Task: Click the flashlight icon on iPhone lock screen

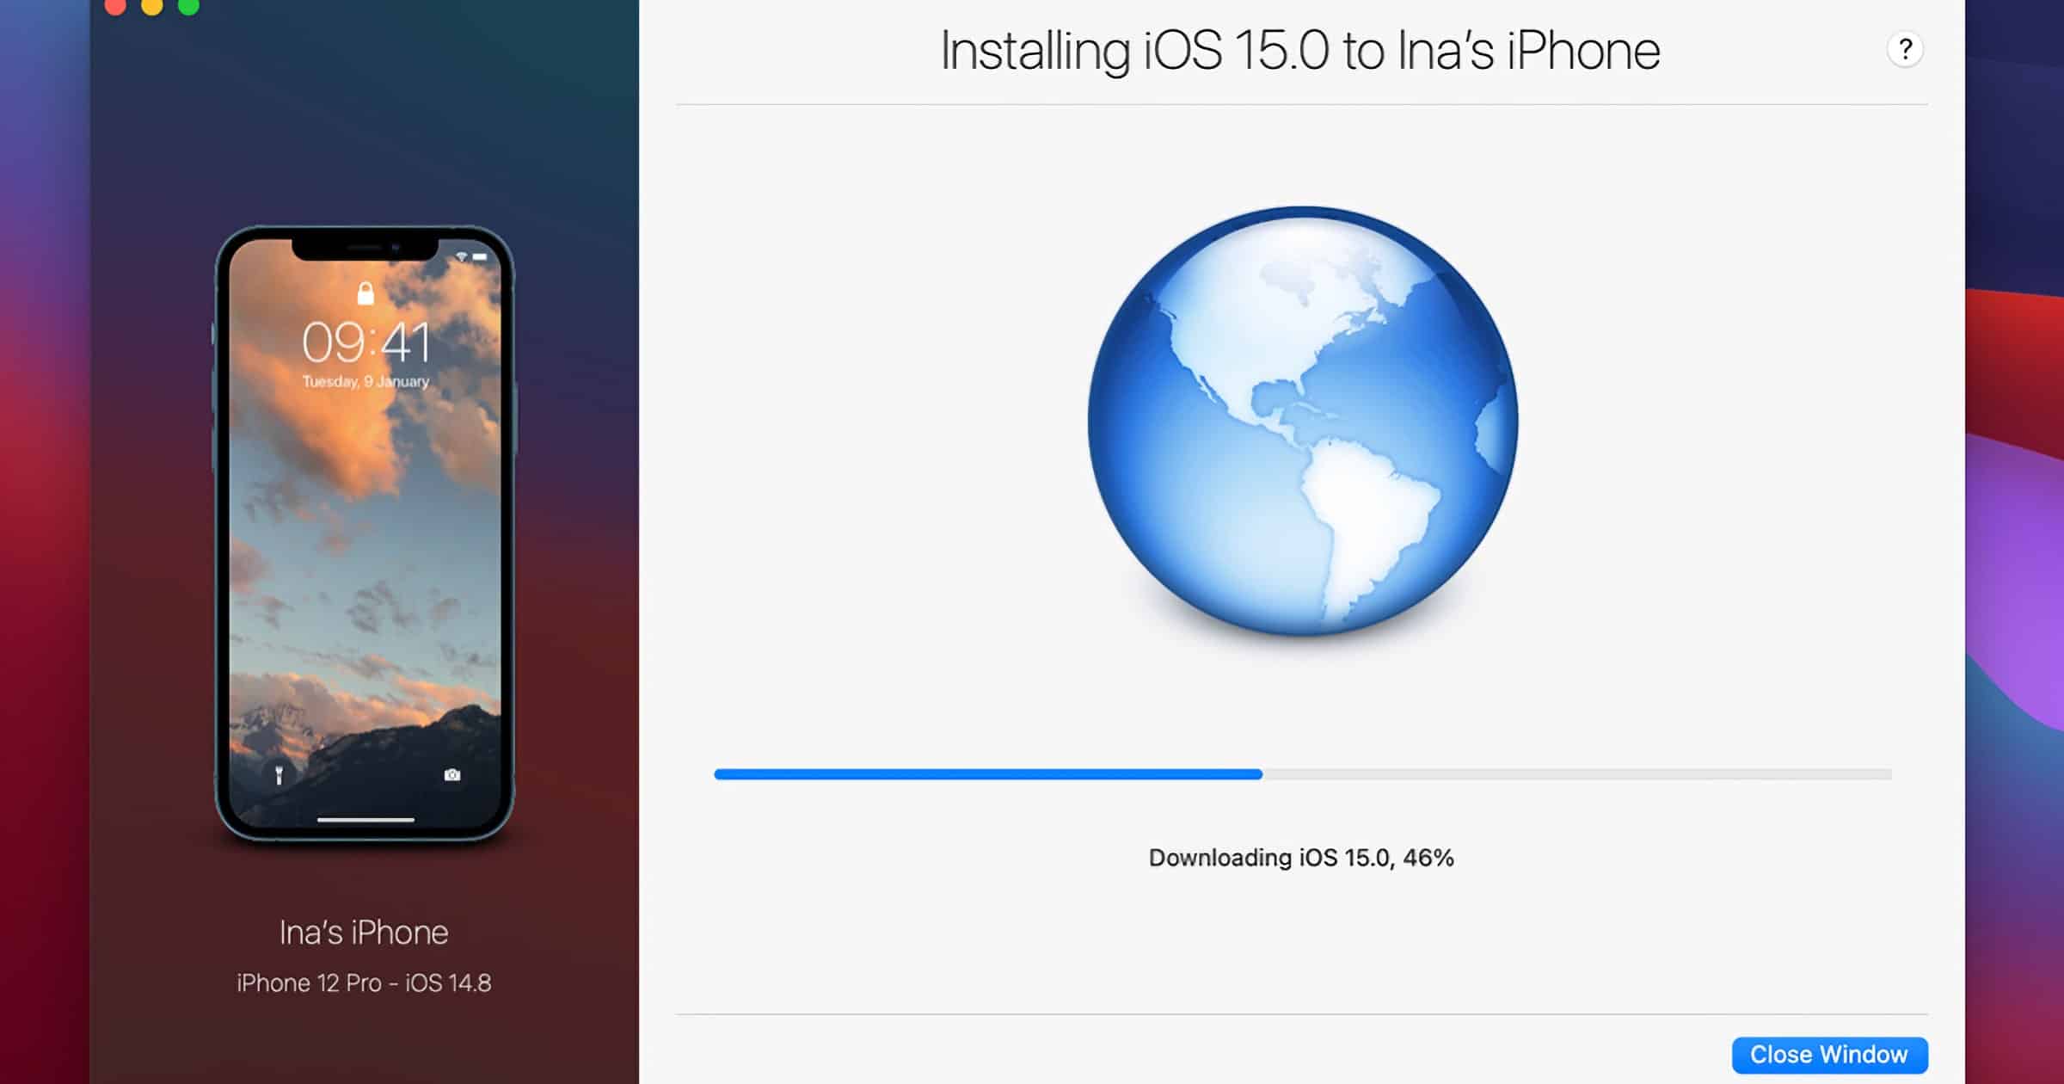Action: [x=279, y=775]
